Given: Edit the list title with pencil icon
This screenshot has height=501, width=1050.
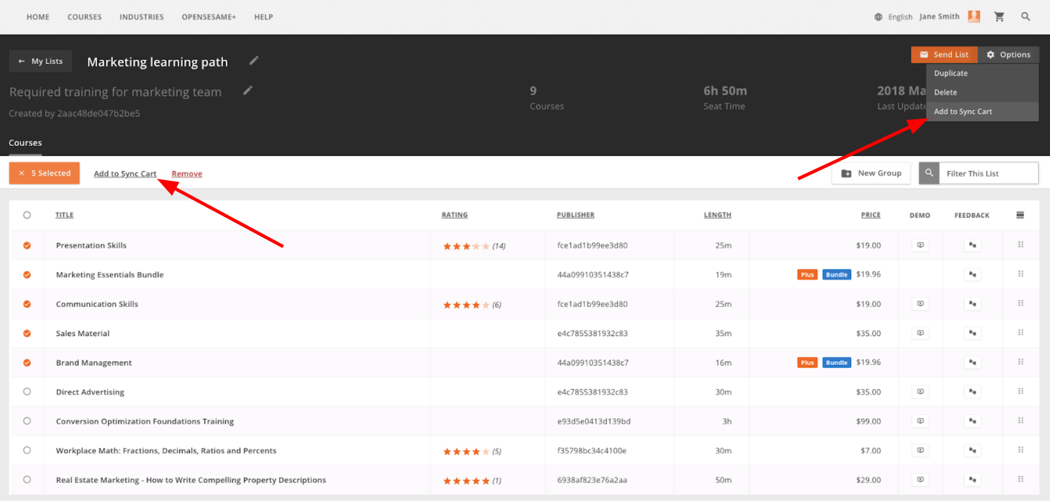Looking at the screenshot, I should click(254, 61).
